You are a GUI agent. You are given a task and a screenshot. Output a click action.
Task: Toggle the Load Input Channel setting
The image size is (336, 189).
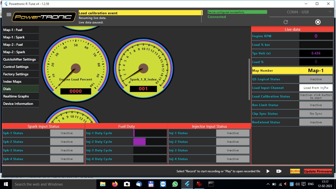click(x=316, y=88)
